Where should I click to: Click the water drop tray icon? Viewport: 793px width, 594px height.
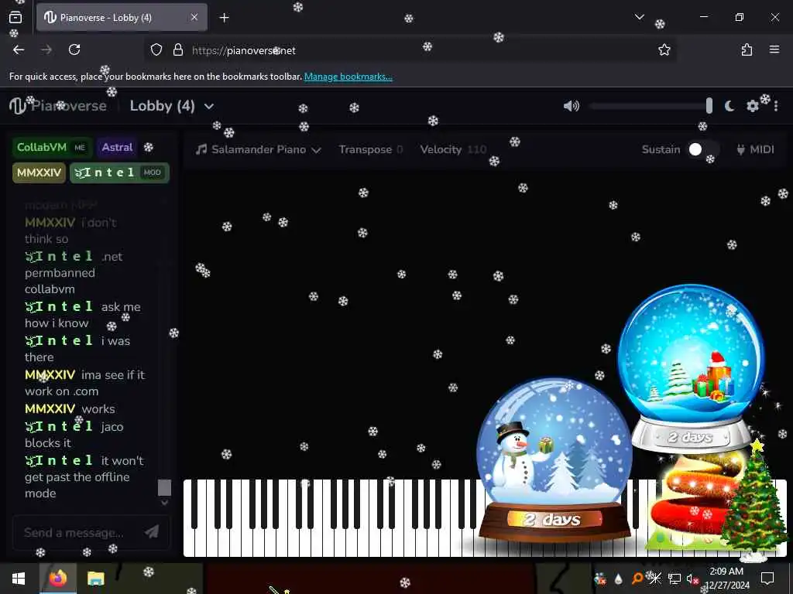click(x=619, y=579)
